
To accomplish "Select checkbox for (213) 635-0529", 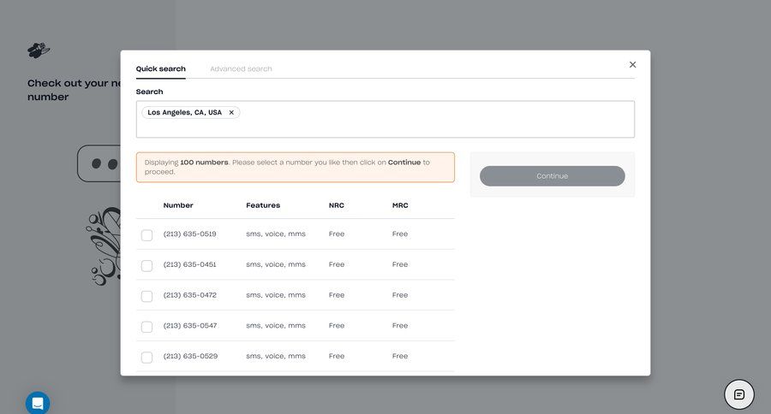I will tap(146, 357).
